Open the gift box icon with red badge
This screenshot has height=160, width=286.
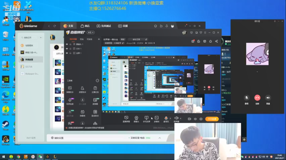(x=193, y=41)
